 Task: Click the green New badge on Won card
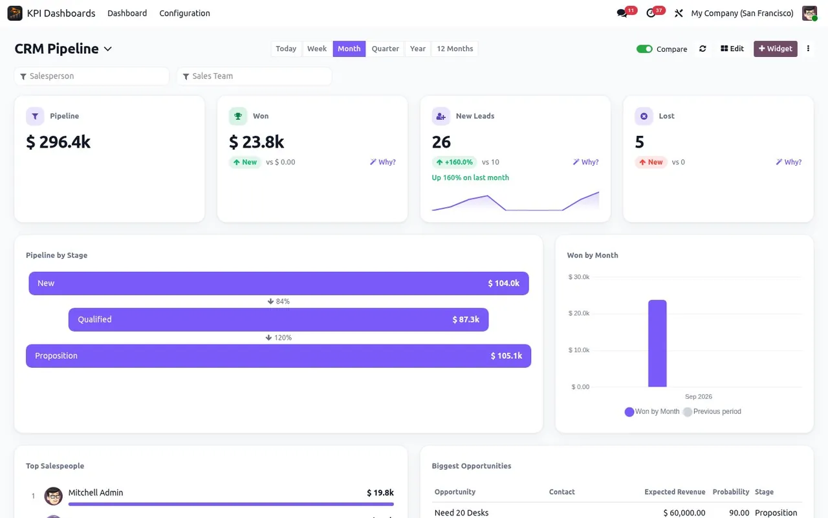[245, 163]
